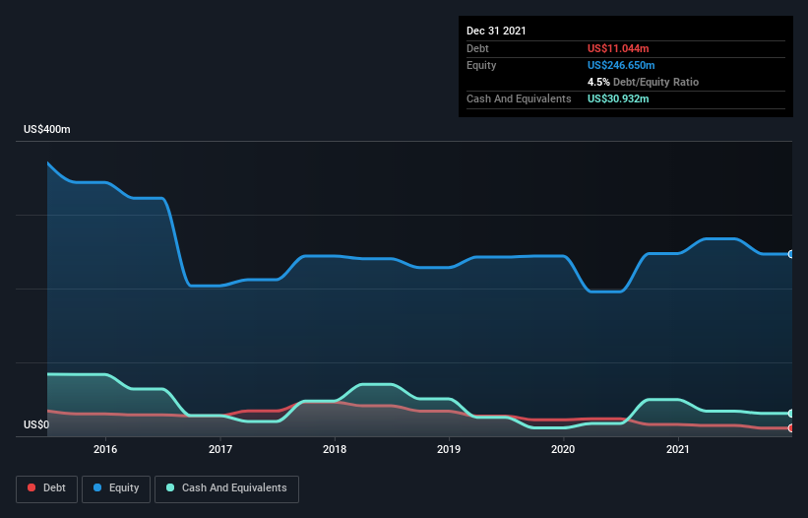
Task: Click the US$400m y-axis label
Action: [47, 129]
